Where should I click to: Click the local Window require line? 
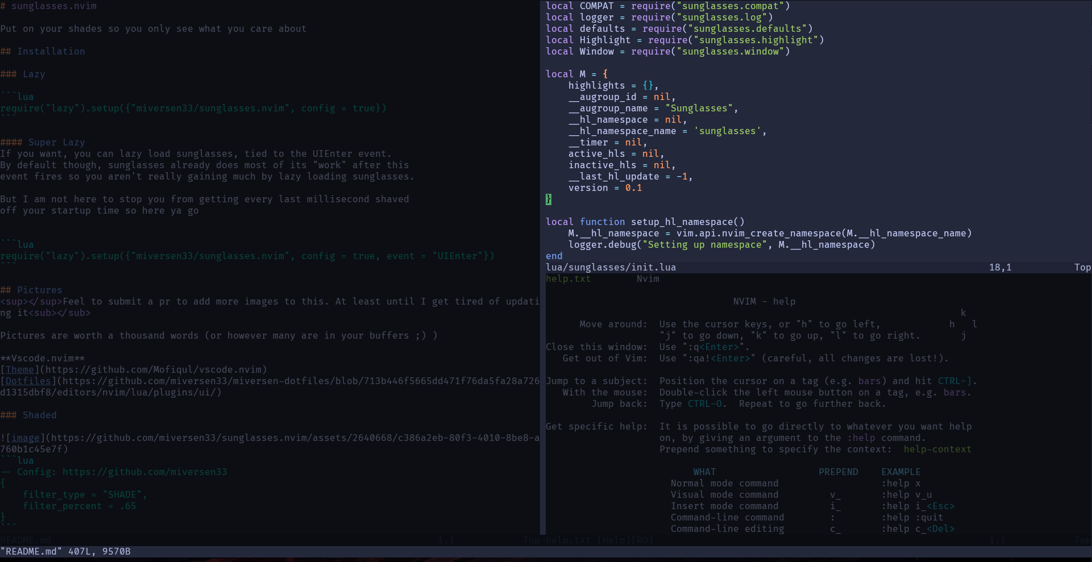click(668, 51)
